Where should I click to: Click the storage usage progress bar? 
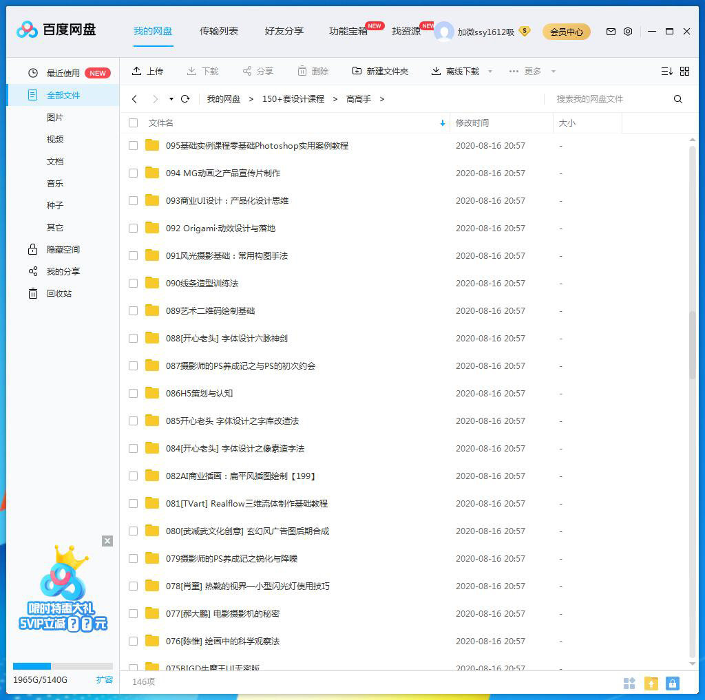click(x=63, y=666)
